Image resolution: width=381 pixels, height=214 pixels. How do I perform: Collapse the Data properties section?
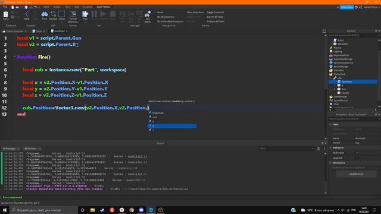click(x=330, y=124)
